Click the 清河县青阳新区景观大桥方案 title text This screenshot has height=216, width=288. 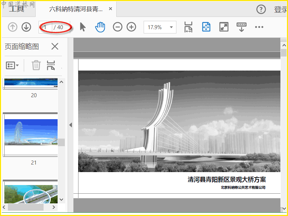(x=227, y=179)
